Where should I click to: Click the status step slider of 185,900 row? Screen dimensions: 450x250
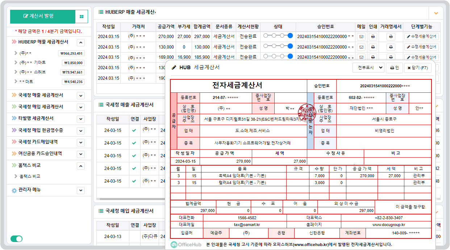[278, 57]
